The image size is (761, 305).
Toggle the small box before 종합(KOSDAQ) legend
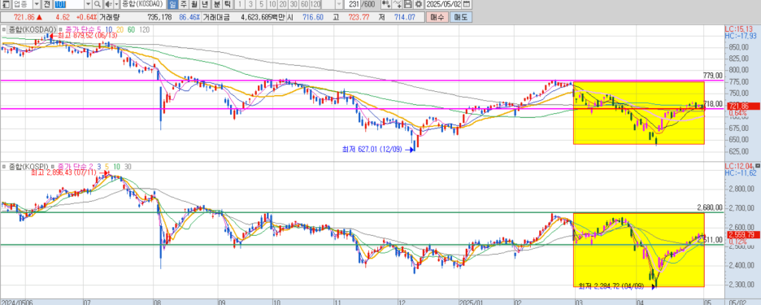(4, 29)
